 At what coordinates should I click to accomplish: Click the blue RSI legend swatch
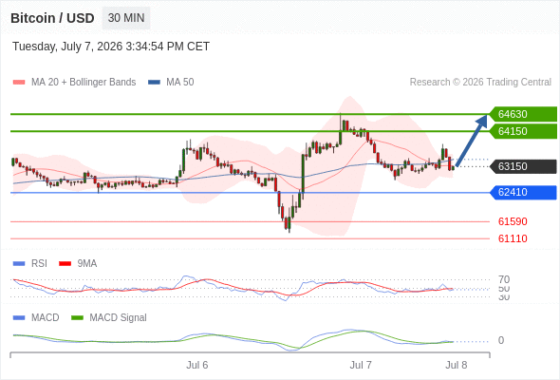19,264
